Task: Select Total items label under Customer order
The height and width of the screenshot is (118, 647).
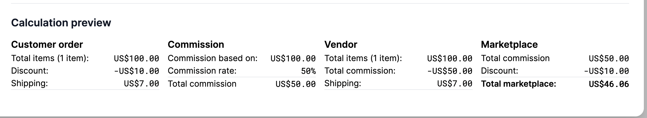Action: click(50, 58)
